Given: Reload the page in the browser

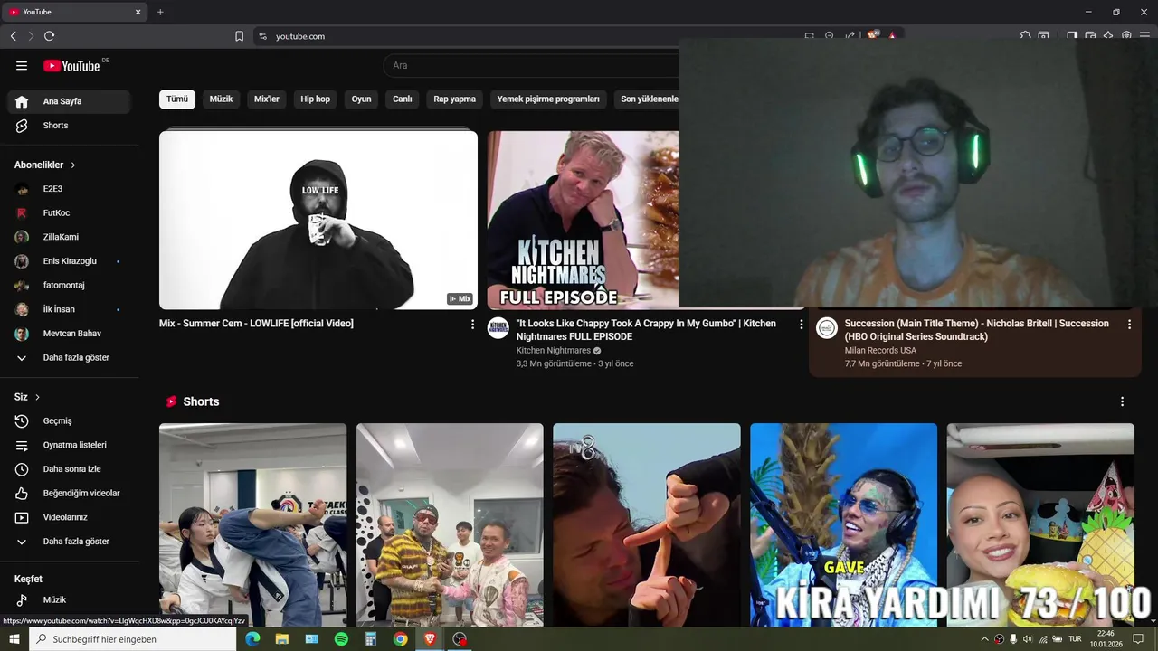Looking at the screenshot, I should coord(49,36).
